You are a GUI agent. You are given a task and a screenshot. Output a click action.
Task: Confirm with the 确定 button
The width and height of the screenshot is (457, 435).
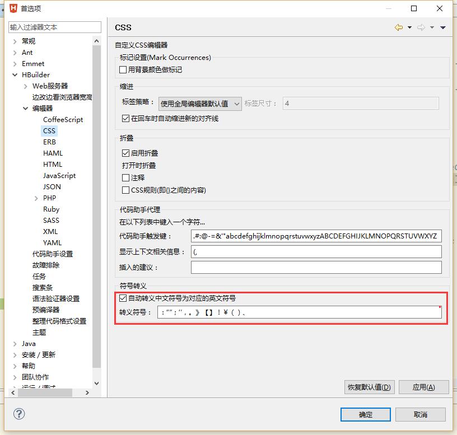pyautogui.click(x=366, y=414)
